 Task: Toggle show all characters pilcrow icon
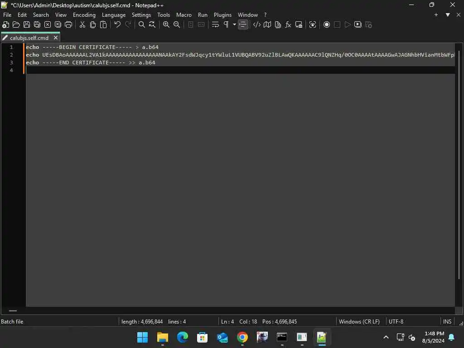click(x=226, y=24)
